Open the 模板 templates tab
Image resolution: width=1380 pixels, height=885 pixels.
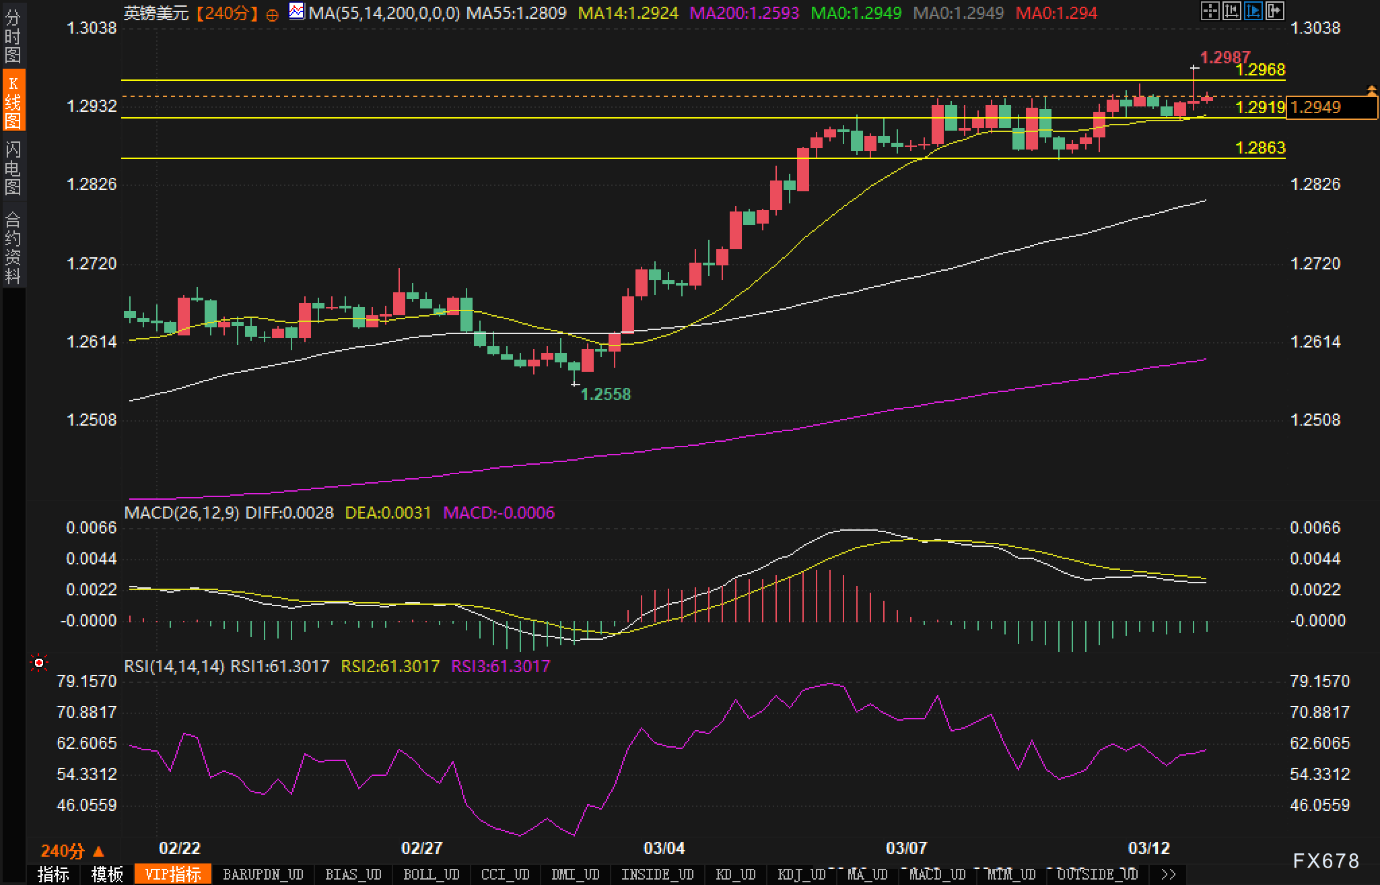(107, 874)
